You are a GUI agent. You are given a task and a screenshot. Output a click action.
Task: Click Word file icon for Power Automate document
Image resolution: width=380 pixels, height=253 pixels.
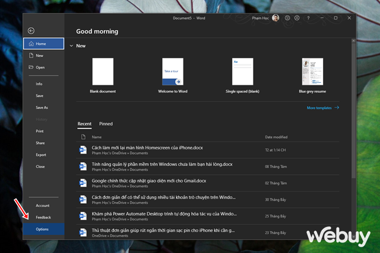coord(83,216)
